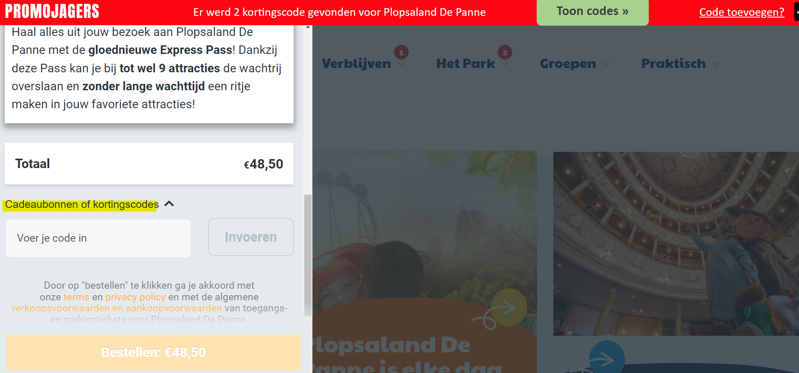Open the terms link

77,297
